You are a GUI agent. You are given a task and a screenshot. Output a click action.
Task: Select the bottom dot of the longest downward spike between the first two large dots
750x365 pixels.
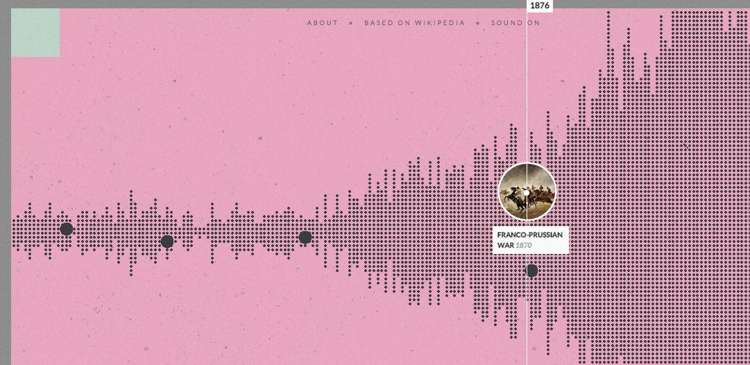point(131,274)
